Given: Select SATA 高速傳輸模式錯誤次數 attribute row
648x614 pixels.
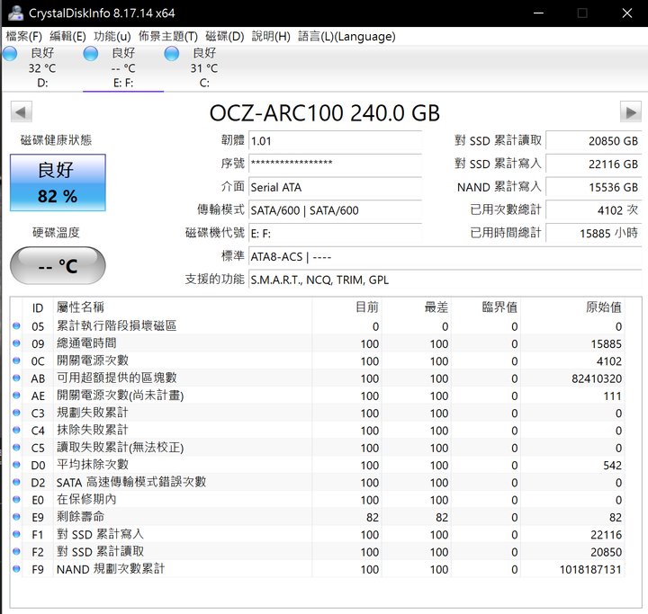Looking at the screenshot, I should coord(318,482).
